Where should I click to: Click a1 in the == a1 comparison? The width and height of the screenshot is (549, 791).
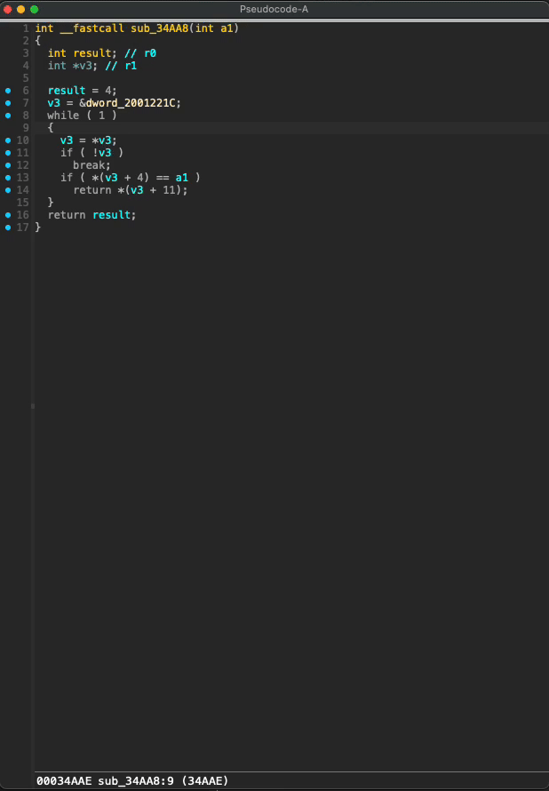pyautogui.click(x=182, y=178)
